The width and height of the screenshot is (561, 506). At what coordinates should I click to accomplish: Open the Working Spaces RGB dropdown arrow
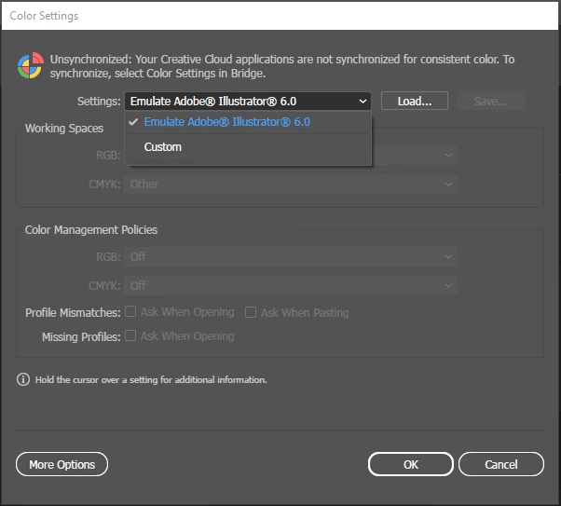448,156
